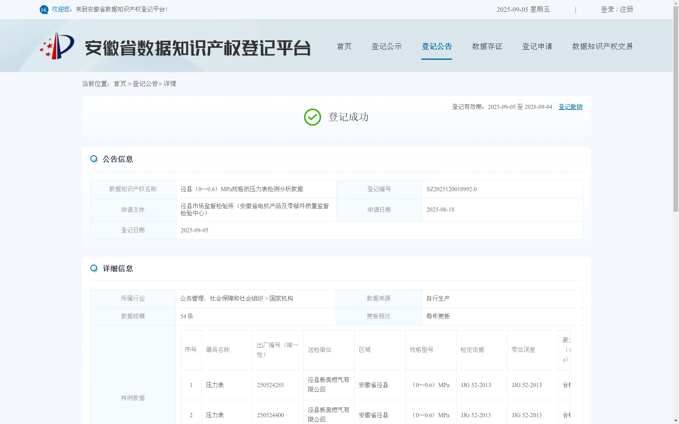Click the green registration success checkmark icon
This screenshot has width=679, height=424.
pyautogui.click(x=312, y=117)
